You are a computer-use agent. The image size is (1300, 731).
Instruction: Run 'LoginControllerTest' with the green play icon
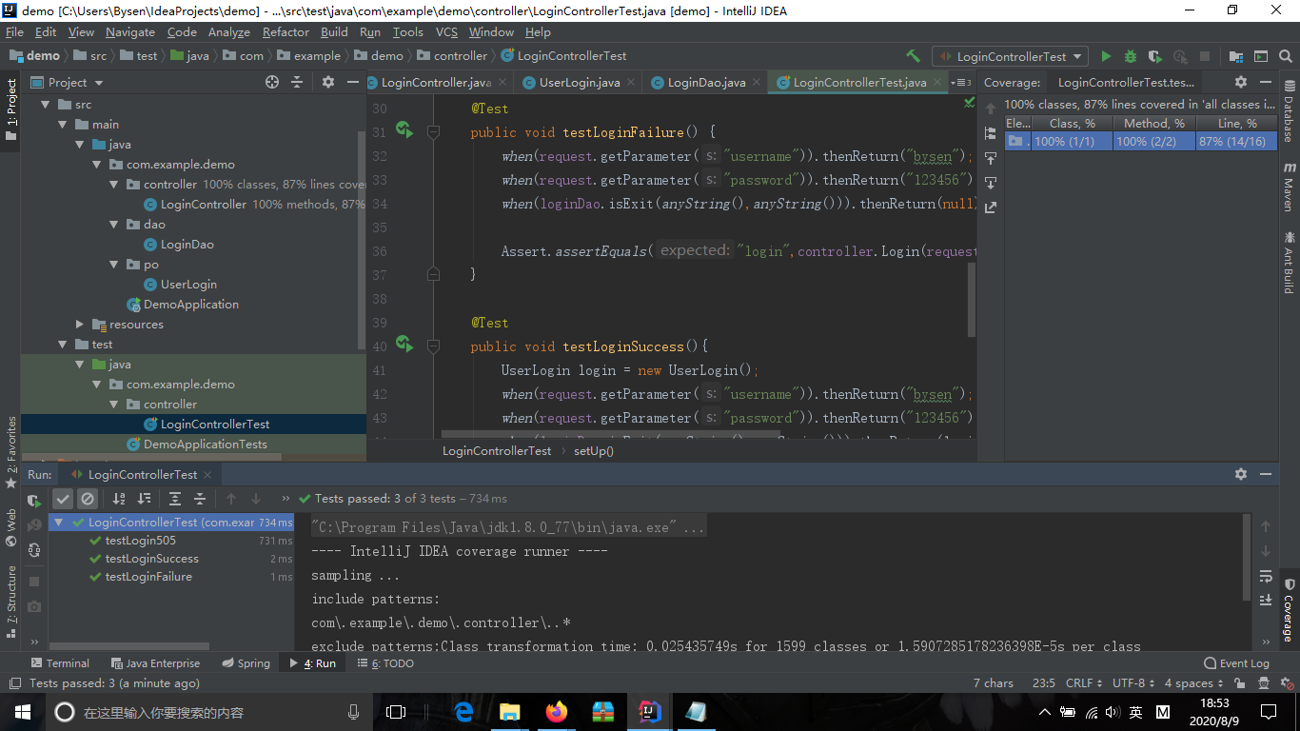1107,56
